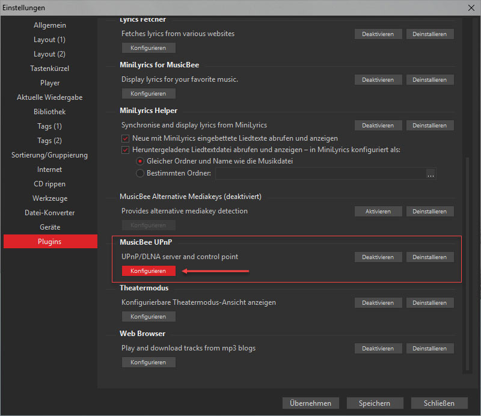
Task: Go to CD rippen section
Action: coord(50,184)
